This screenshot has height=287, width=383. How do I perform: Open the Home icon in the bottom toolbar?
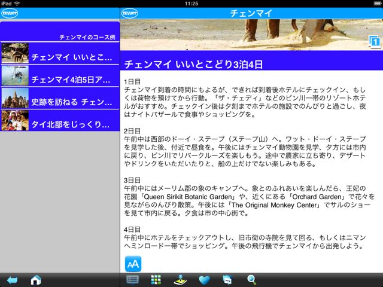pyautogui.click(x=36, y=280)
